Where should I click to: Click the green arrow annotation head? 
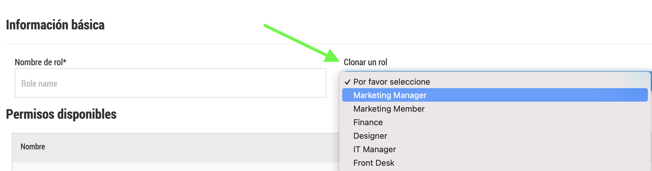pos(332,56)
